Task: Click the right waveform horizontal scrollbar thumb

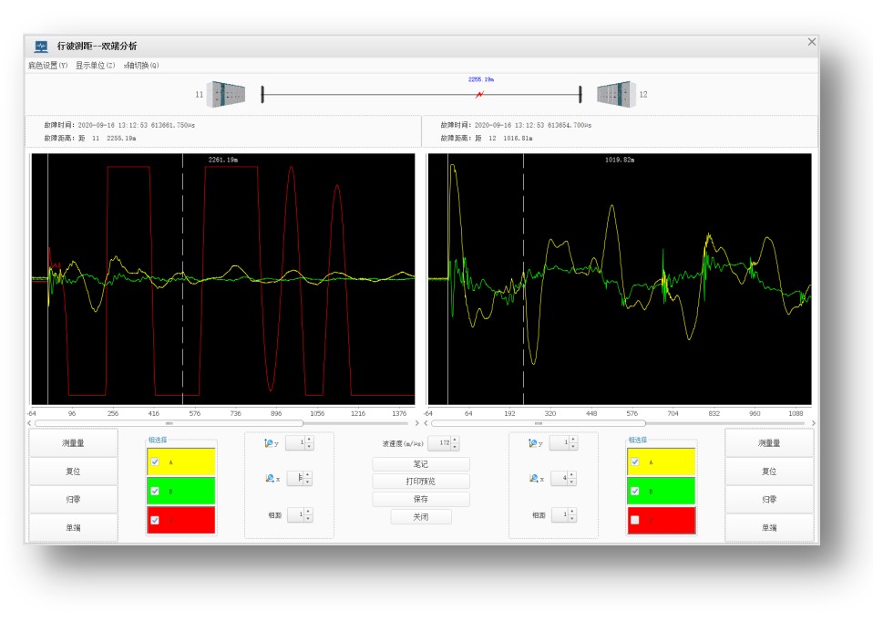Action: click(x=539, y=423)
